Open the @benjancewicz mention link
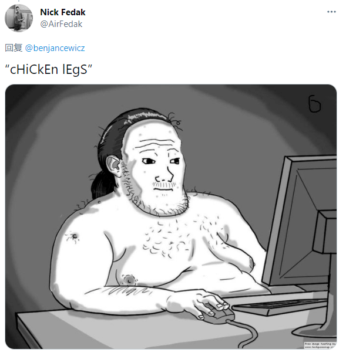 pos(55,48)
